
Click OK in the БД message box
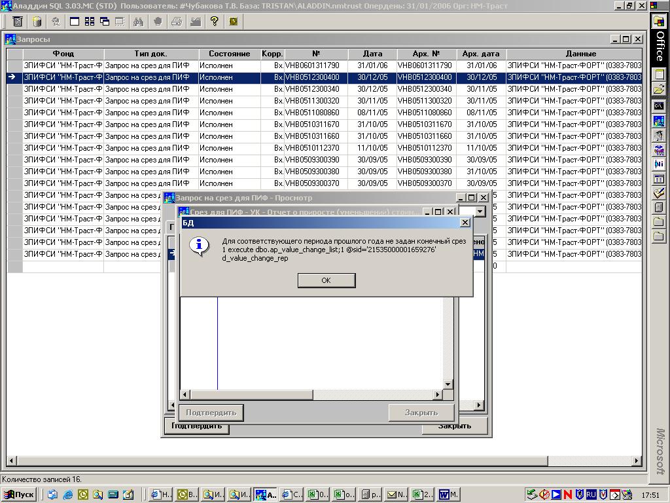326,280
